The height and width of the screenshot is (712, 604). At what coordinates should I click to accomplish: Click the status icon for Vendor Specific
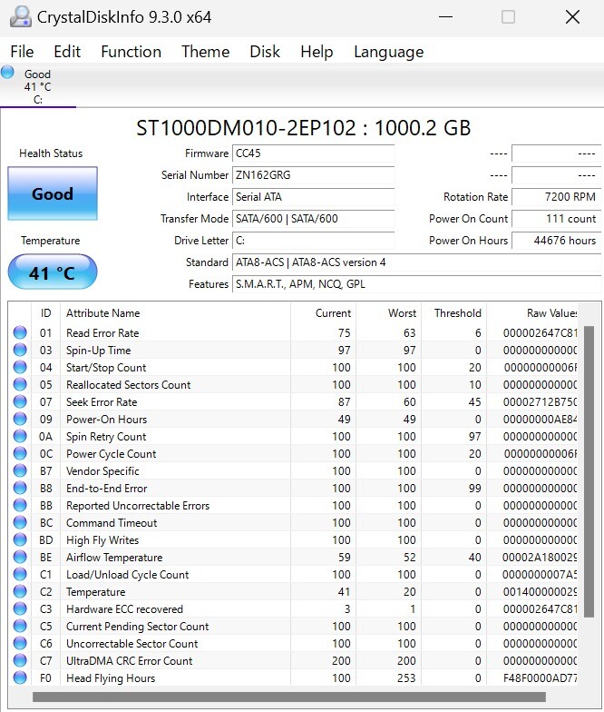(x=20, y=470)
